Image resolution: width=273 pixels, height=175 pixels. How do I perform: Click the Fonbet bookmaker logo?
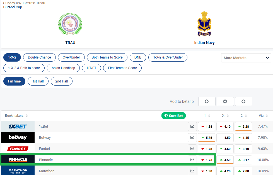pos(18,149)
